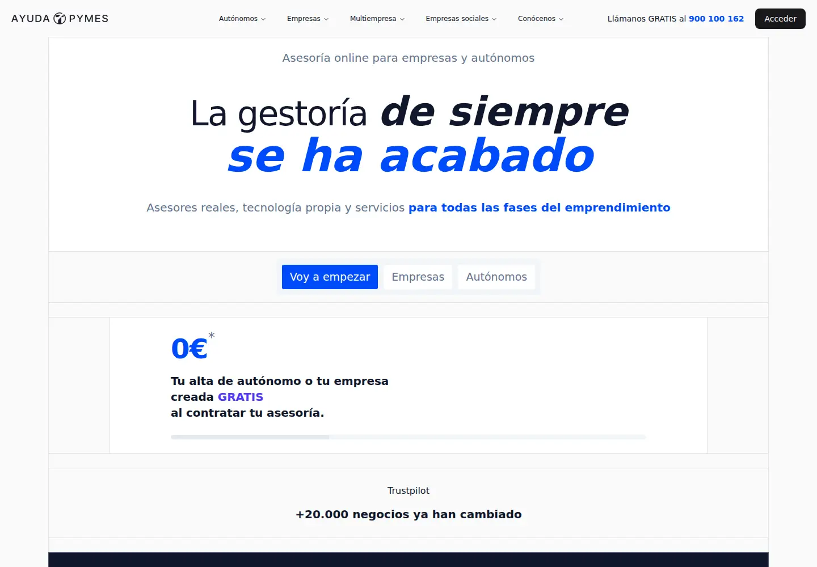Click the 'GRATIS' highlighted word
This screenshot has width=817, height=567.
241,397
